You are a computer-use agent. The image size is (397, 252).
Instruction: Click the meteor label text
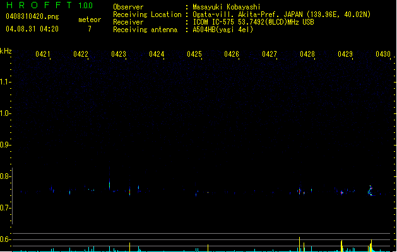point(90,20)
